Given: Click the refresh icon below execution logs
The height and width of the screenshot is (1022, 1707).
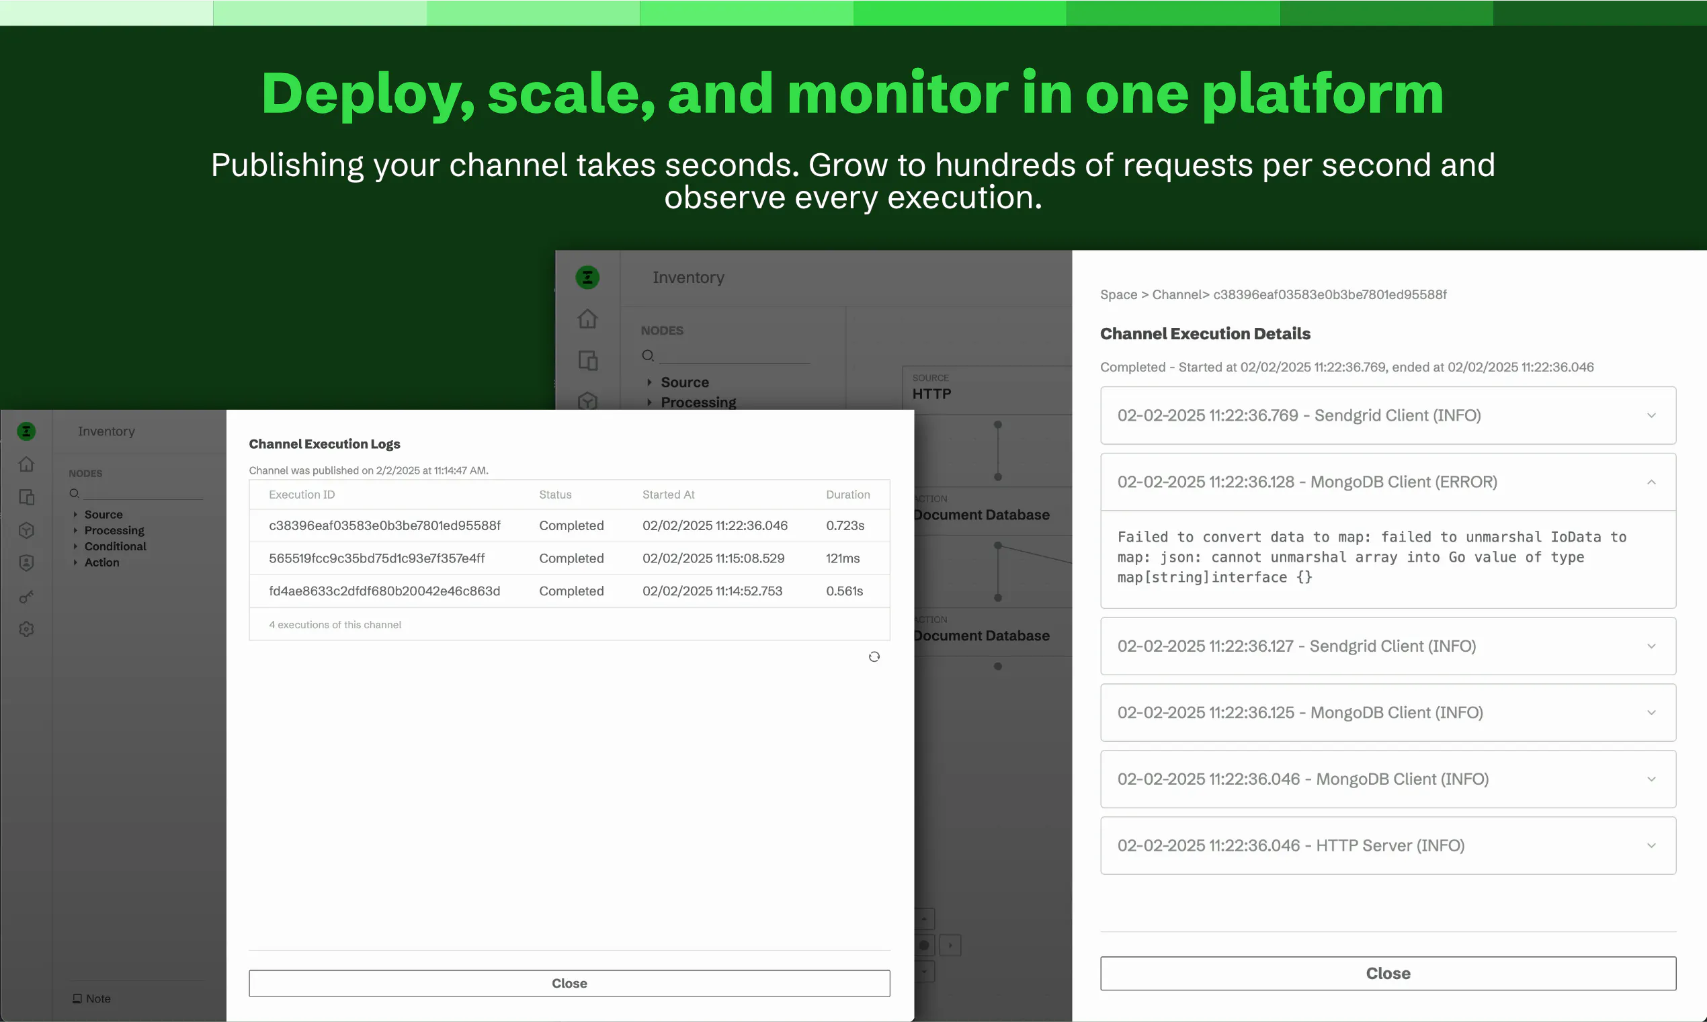Looking at the screenshot, I should (x=874, y=656).
